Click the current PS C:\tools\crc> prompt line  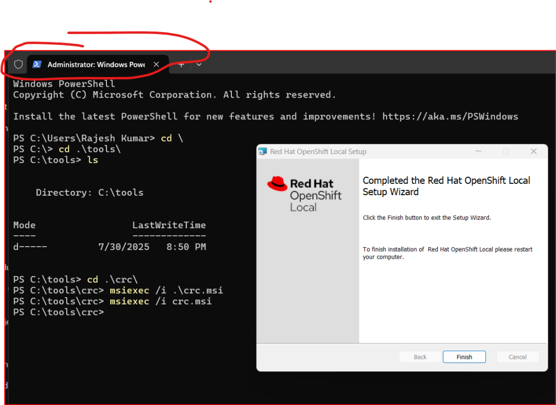(59, 312)
